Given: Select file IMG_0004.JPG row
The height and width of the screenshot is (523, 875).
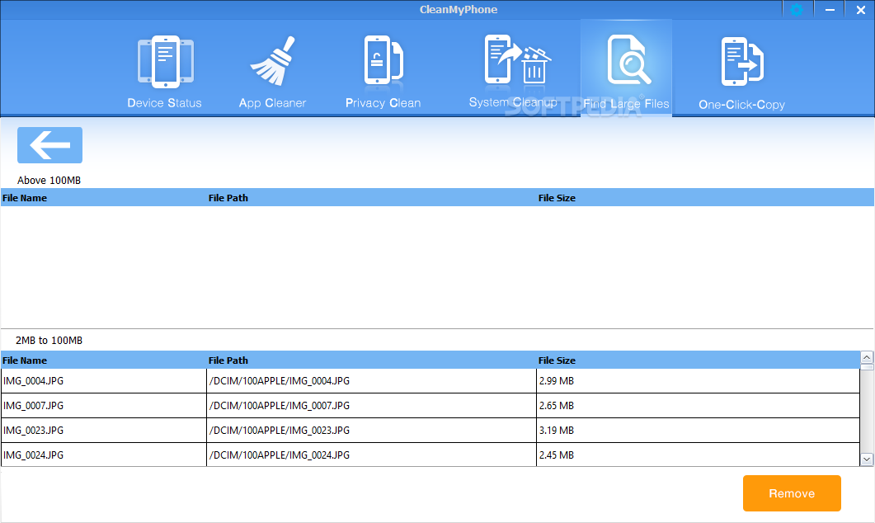Looking at the screenshot, I should tap(430, 380).
